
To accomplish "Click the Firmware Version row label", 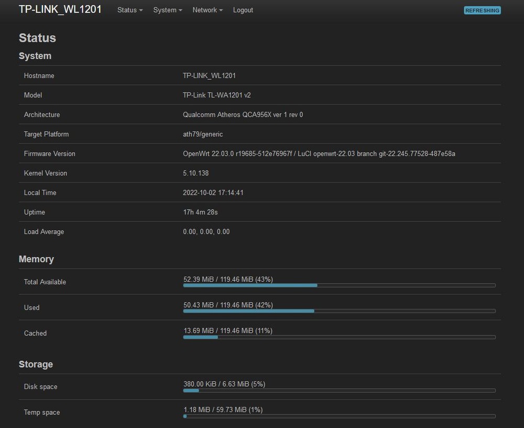I will point(49,154).
